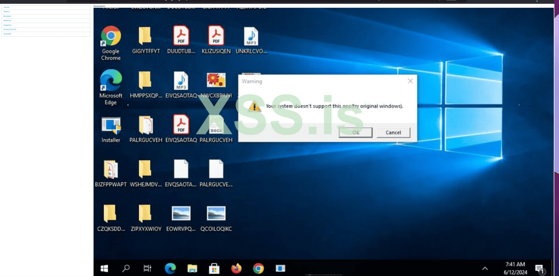
Task: Select the QCOILOQIKC image file
Action: pos(216,214)
